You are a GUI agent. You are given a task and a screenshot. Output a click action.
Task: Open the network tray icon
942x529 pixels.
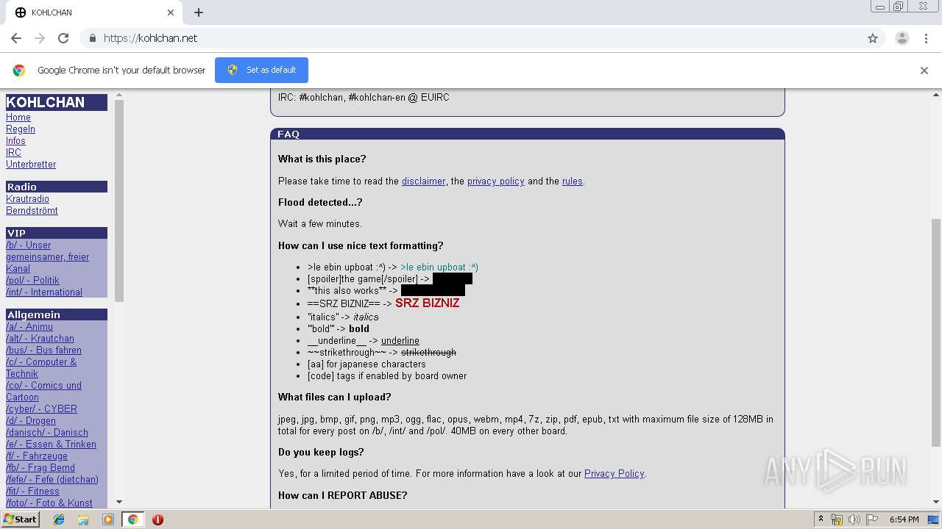(837, 519)
